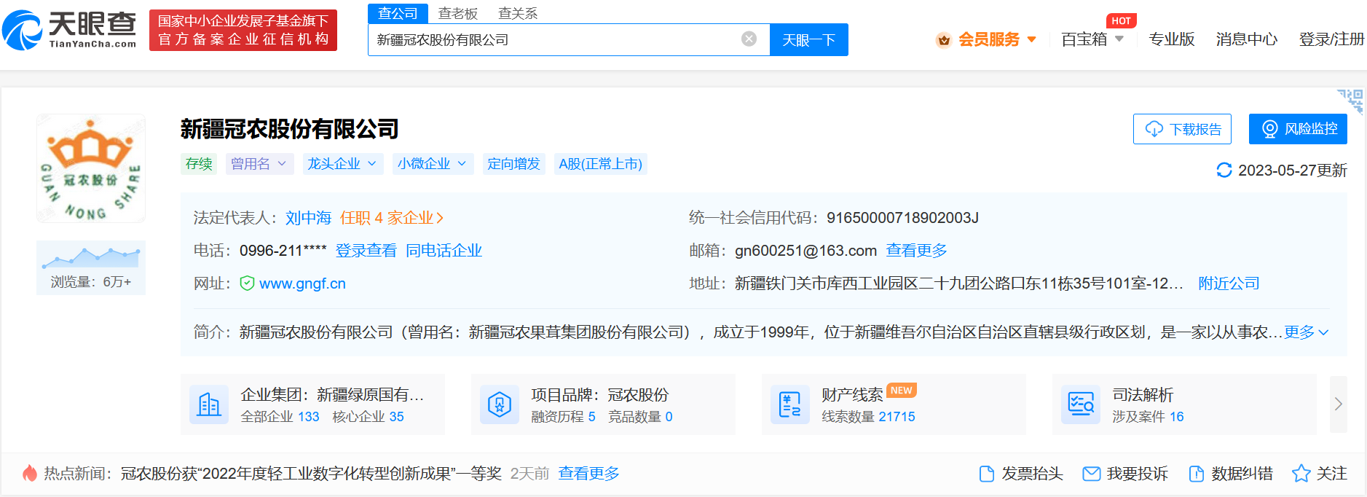This screenshot has height=497, width=1367.
Task: Click the invoice header document icon
Action: pyautogui.click(x=987, y=474)
